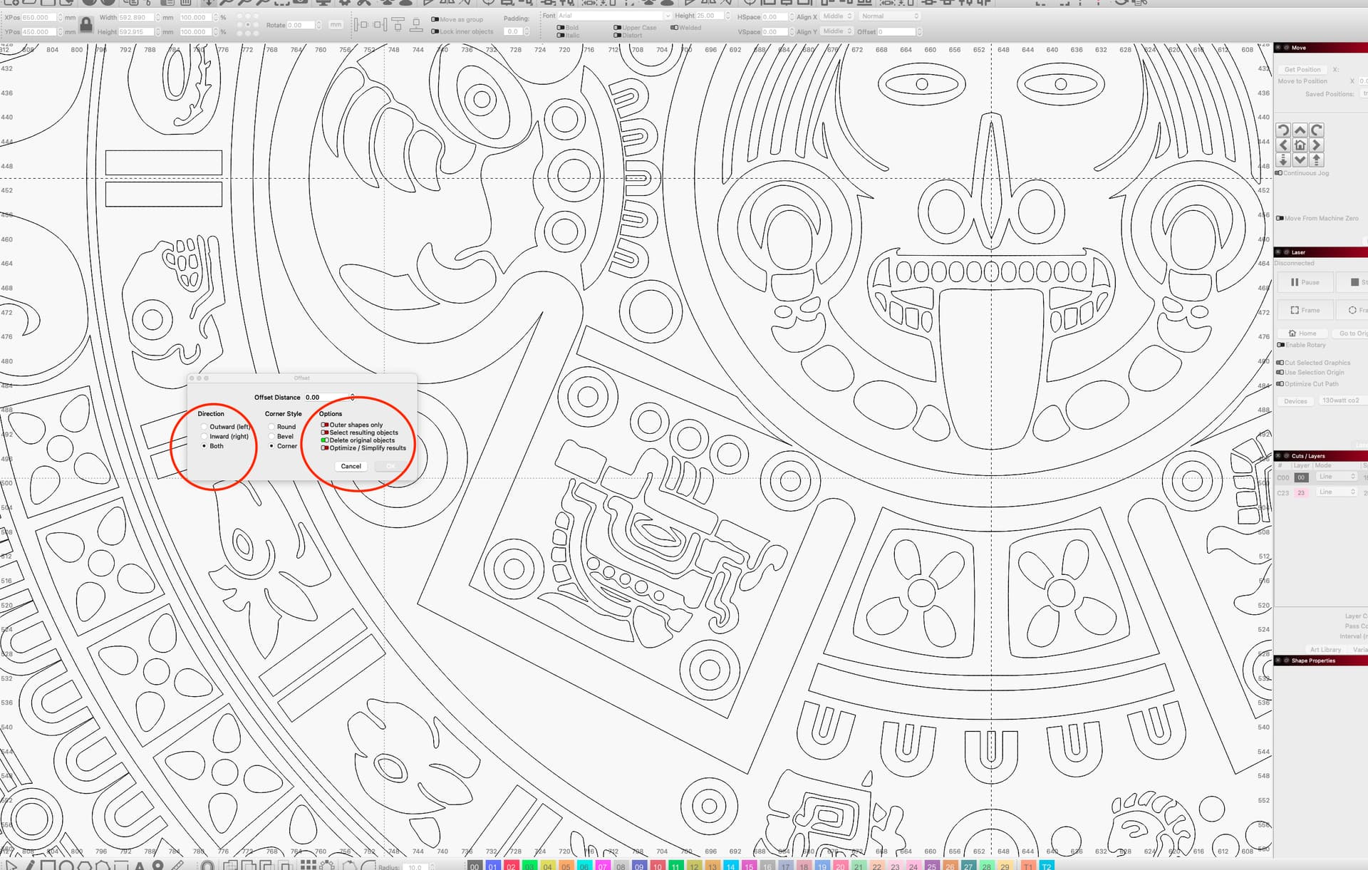
Task: Click the jog left arrow in Move panel
Action: [x=1283, y=145]
